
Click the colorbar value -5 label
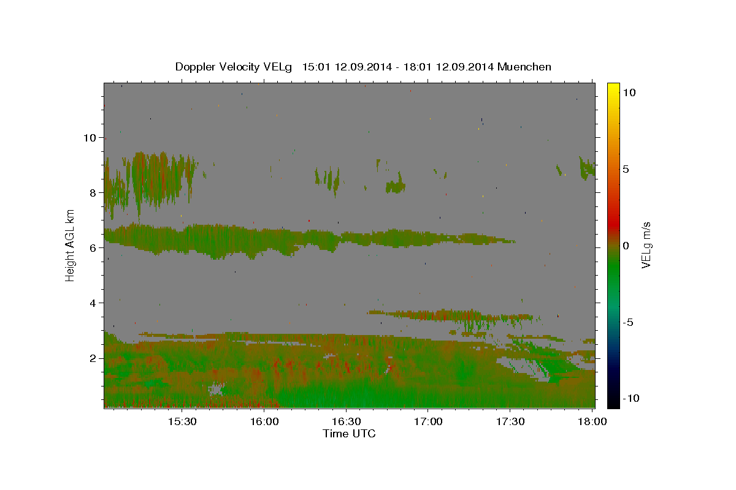tap(629, 322)
